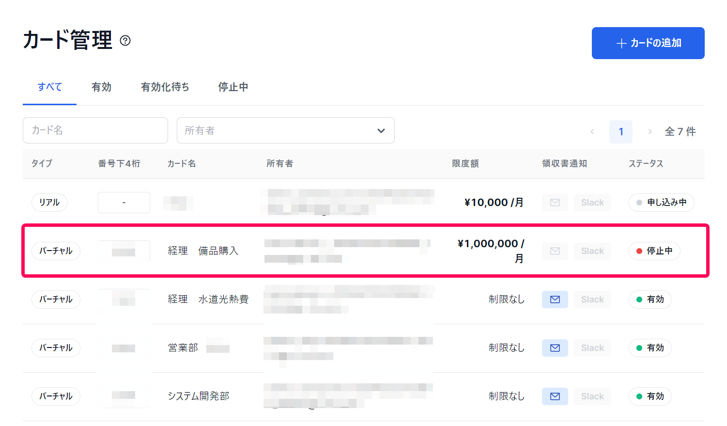Click the 全7件 total count
This screenshot has height=426, width=727.
(681, 131)
